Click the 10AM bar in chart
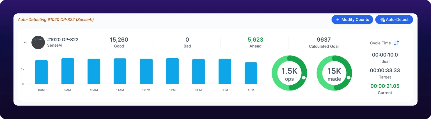The image size is (431, 119). 94,71
